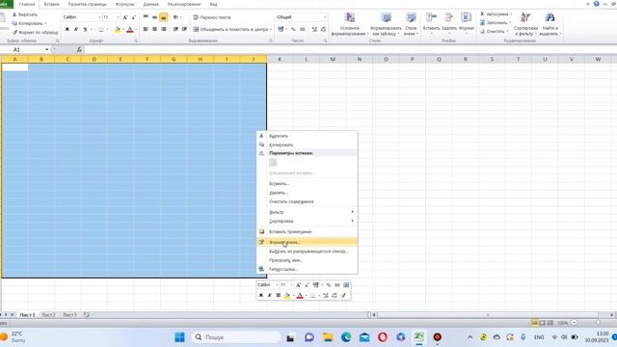Image resolution: width=617 pixels, height=347 pixels.
Task: Open Find and Select (Найти и выделить)
Action: [550, 24]
